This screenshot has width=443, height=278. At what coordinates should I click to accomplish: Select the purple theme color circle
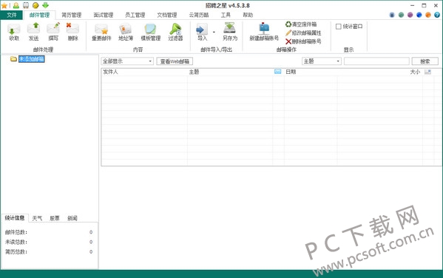[410, 15]
